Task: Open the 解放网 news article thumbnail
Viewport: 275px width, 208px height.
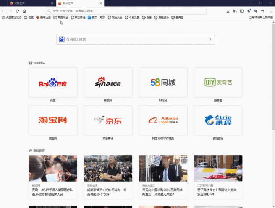Action: click(53, 168)
